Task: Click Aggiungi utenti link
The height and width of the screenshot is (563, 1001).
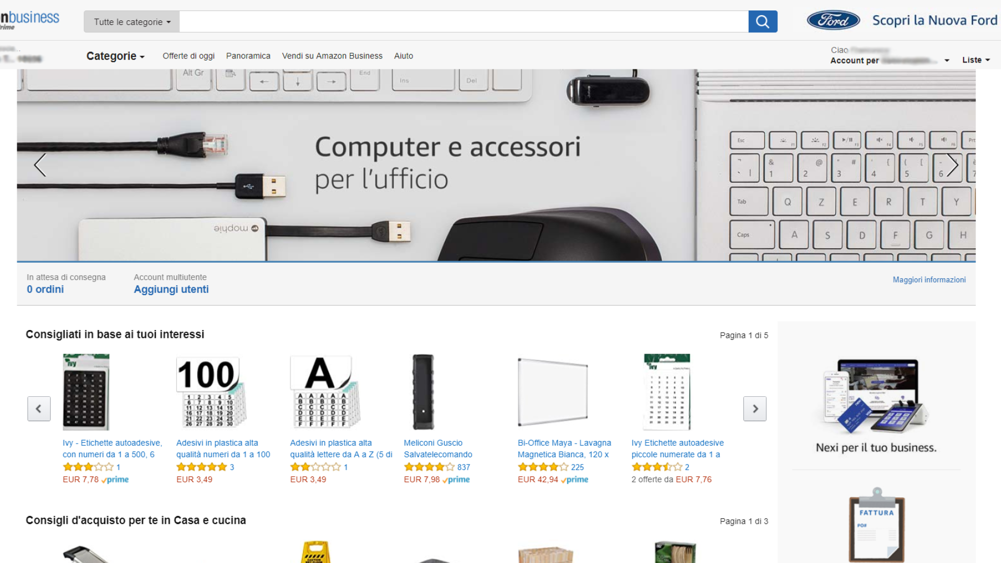Action: click(x=171, y=289)
